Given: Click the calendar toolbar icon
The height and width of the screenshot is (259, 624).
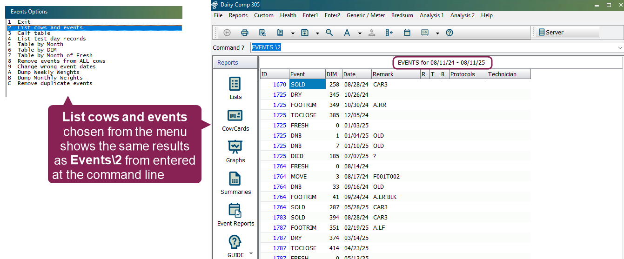Looking at the screenshot, I should coord(407,33).
